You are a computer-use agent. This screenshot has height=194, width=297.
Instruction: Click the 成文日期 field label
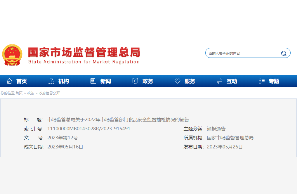click(x=34, y=147)
